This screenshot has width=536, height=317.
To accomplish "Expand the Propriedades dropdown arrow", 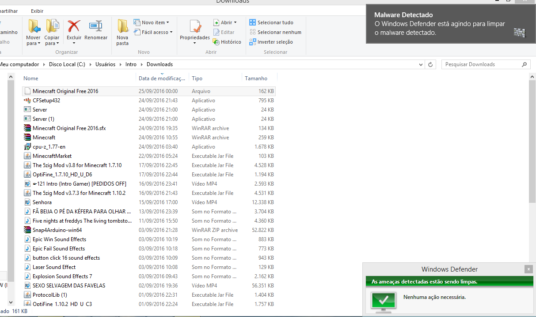I will point(195,43).
